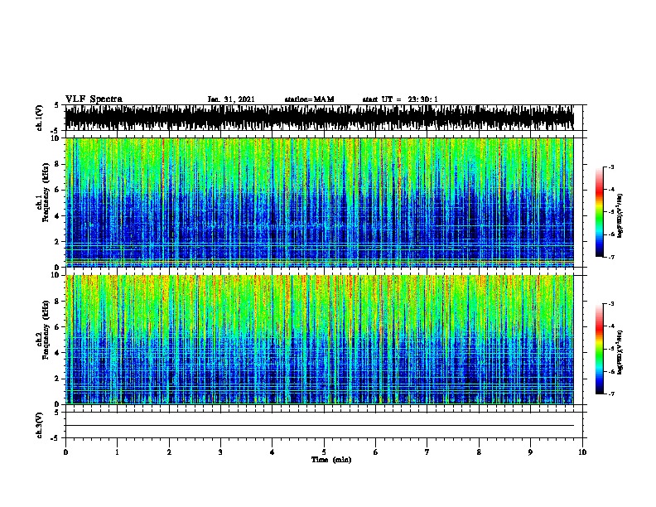Viewport: 656px width, 507px height.
Task: Click the ch.1 black waveform amplitude panel
Action: tap(319, 118)
